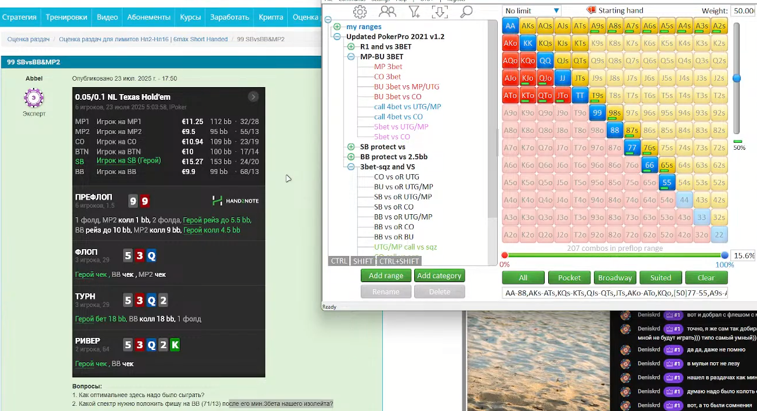Toggle the KK hand cell
Image resolution: width=757 pixels, height=411 pixels.
[528, 44]
